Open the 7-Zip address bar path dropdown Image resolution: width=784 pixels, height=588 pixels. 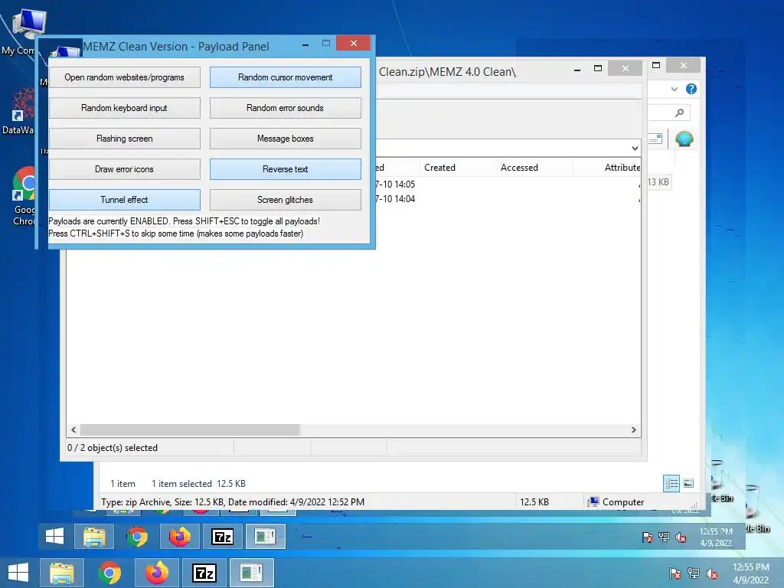point(635,148)
